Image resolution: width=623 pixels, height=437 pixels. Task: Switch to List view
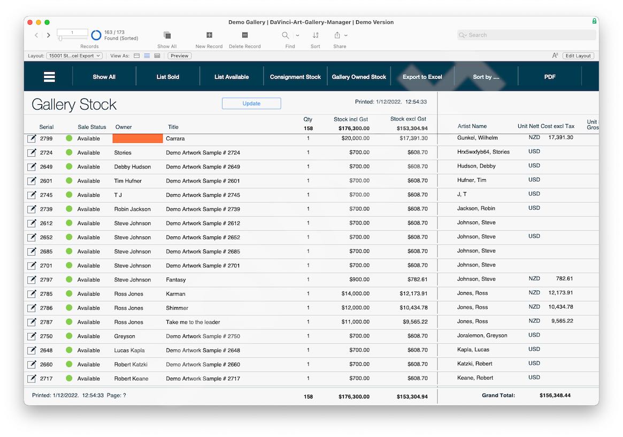point(147,56)
